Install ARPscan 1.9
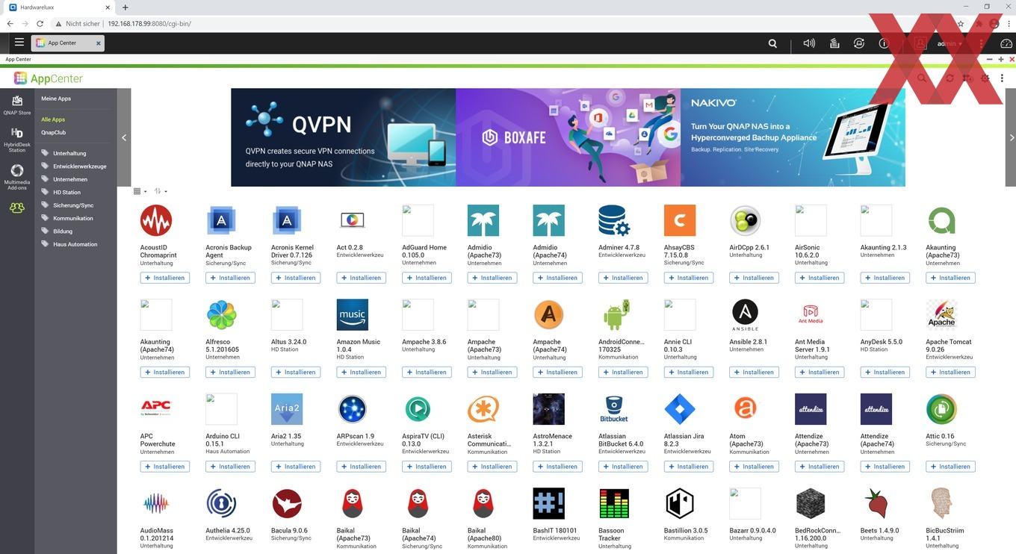The image size is (1016, 554). (361, 467)
